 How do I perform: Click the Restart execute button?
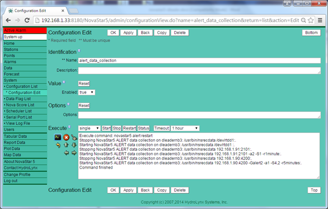pos(129,128)
